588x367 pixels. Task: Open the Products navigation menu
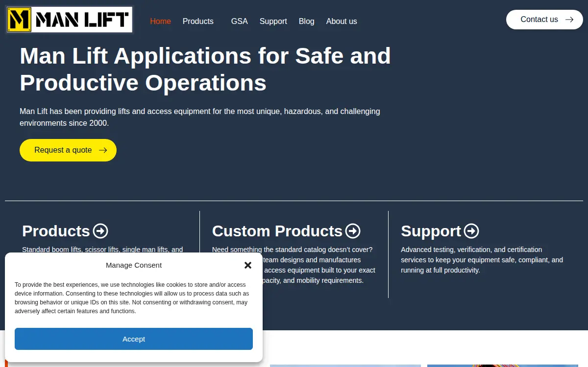198,21
